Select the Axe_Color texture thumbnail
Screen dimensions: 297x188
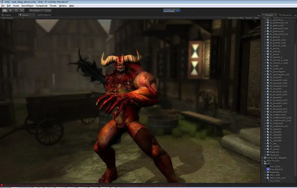point(268,166)
